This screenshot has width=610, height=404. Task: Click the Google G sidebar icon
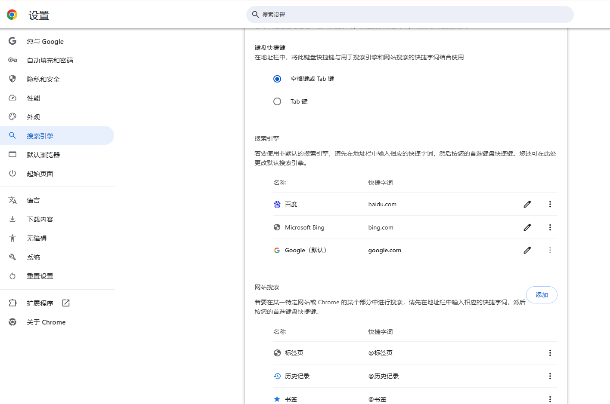click(x=12, y=41)
